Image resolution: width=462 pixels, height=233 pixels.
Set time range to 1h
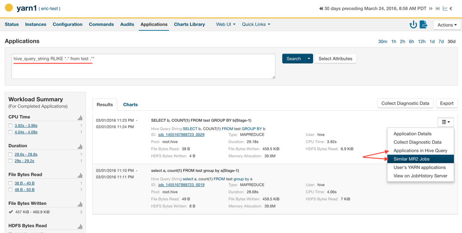[x=394, y=42]
